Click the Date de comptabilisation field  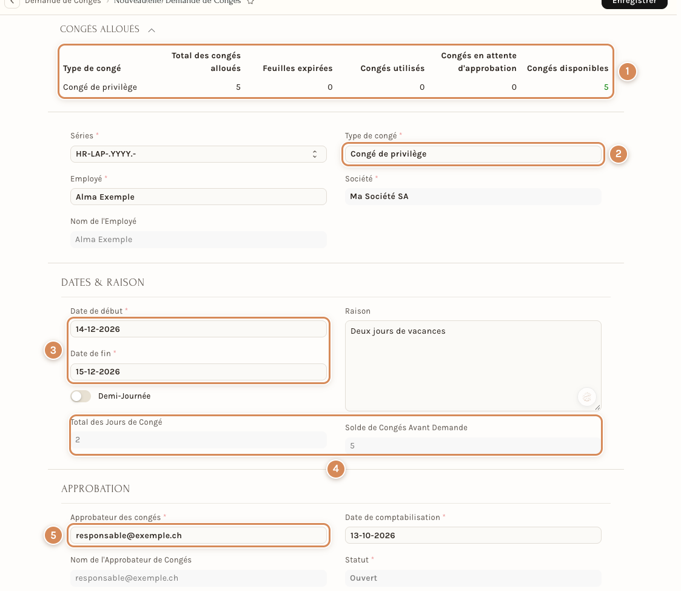(x=473, y=535)
